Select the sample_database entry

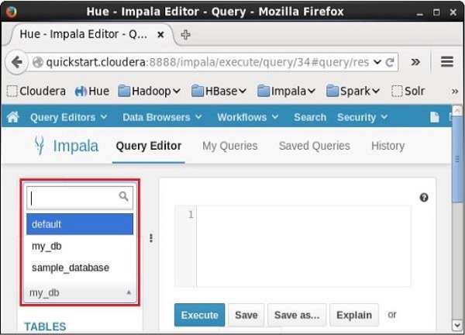71,268
